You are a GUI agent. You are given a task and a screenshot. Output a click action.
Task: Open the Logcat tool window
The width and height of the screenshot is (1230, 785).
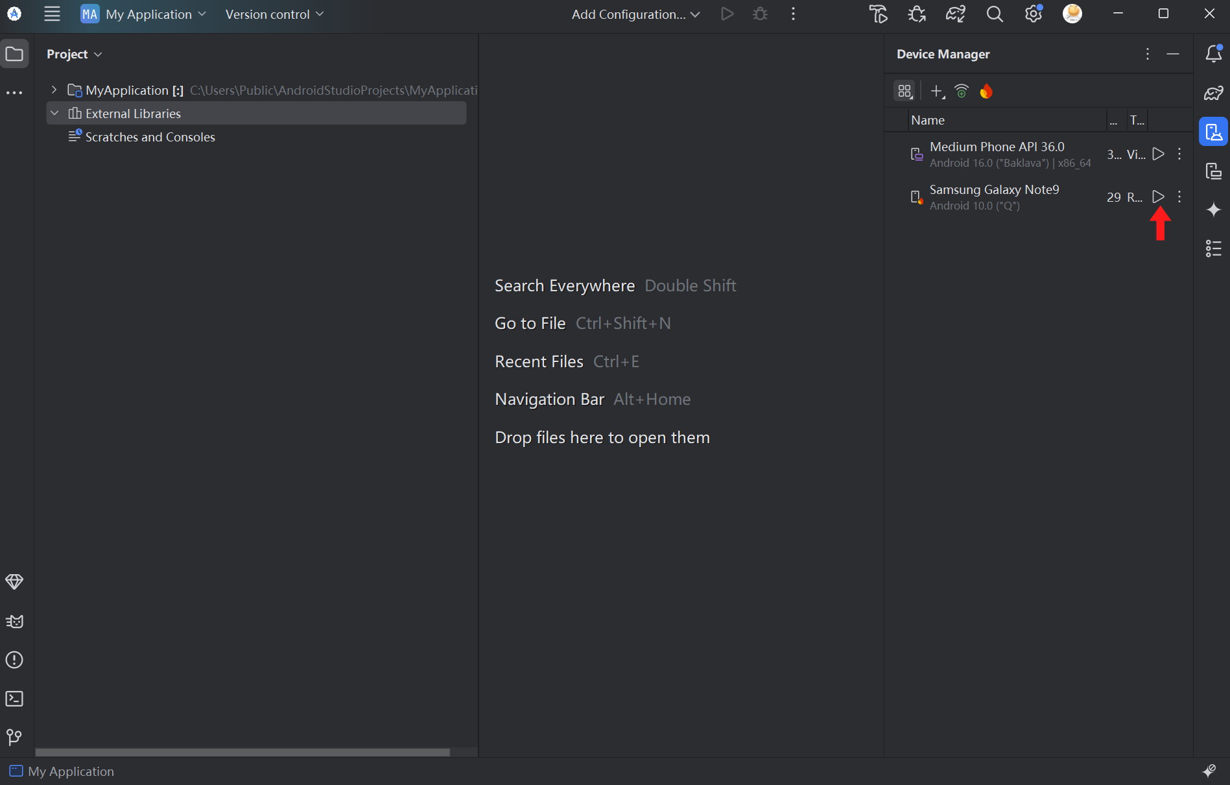(14, 622)
